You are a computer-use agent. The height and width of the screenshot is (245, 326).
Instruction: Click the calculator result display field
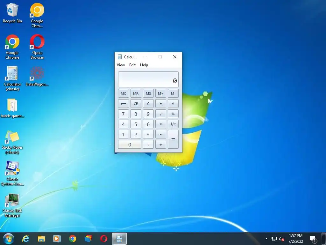(148, 79)
